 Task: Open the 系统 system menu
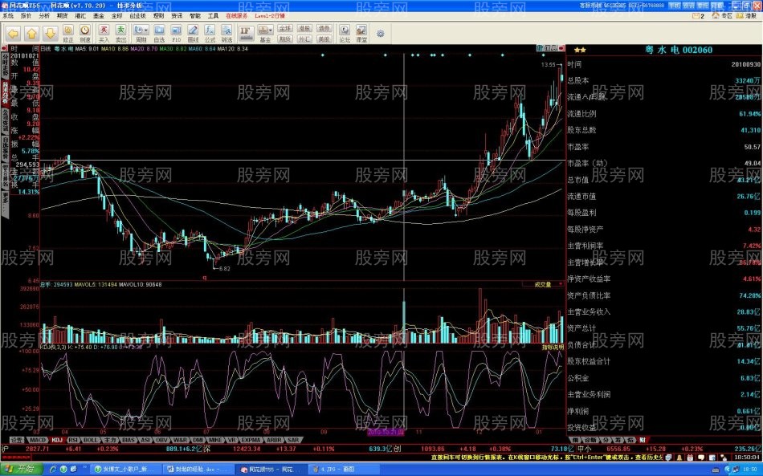[x=8, y=16]
